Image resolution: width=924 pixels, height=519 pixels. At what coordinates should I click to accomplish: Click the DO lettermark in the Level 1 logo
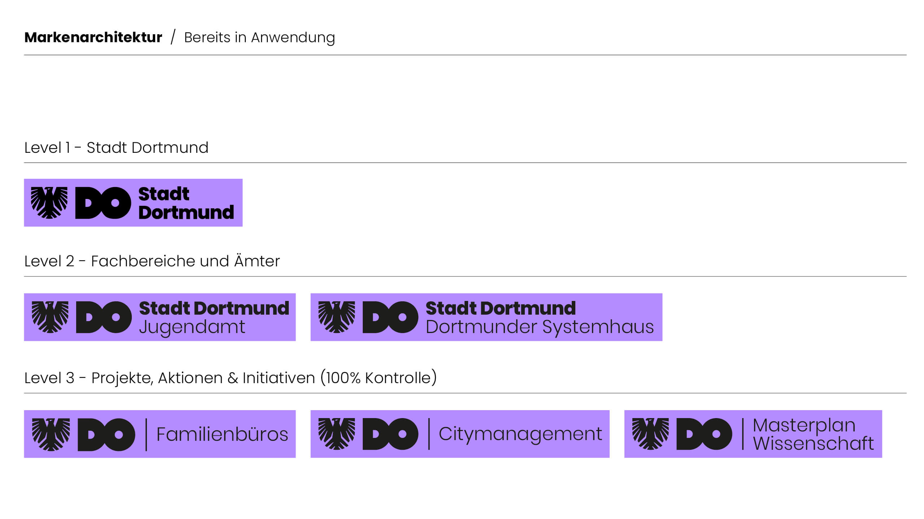103,203
